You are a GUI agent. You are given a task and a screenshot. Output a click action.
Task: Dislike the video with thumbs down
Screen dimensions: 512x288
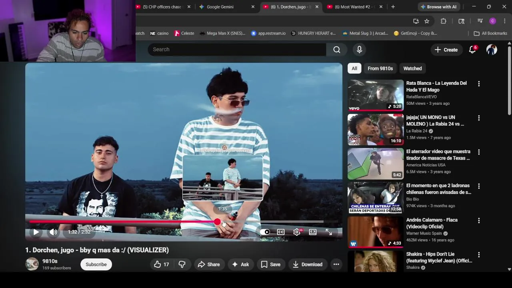(x=182, y=264)
